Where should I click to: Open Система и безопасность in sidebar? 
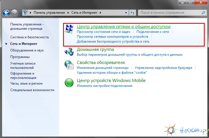pos(29,37)
